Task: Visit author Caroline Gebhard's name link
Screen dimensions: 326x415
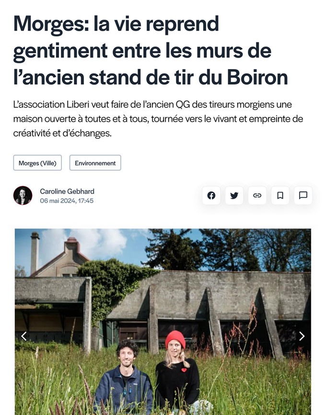Action: coord(67,191)
